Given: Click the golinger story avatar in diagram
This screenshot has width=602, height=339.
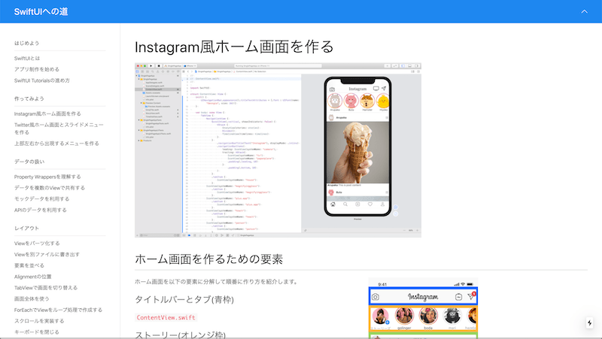Looking at the screenshot, I should (404, 316).
